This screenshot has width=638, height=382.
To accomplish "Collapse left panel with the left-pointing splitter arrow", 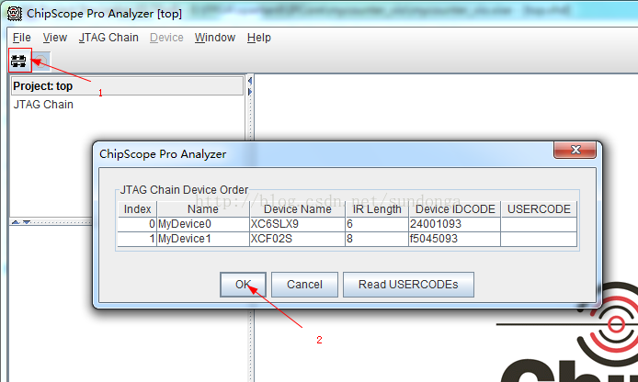I will coord(250,81).
